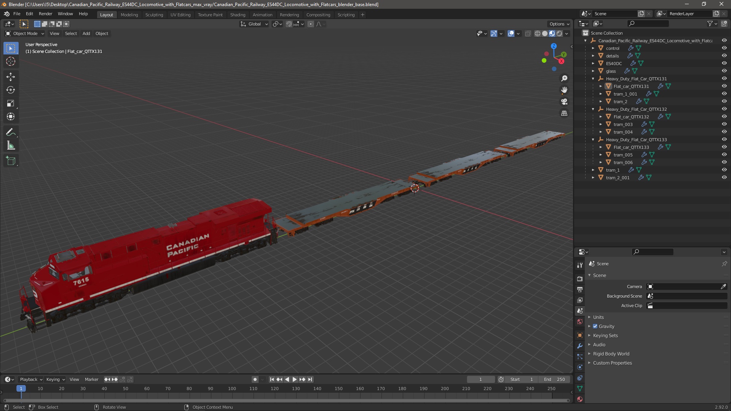Viewport: 731px width, 411px height.
Task: Open the Object properties tab
Action: pos(580,335)
